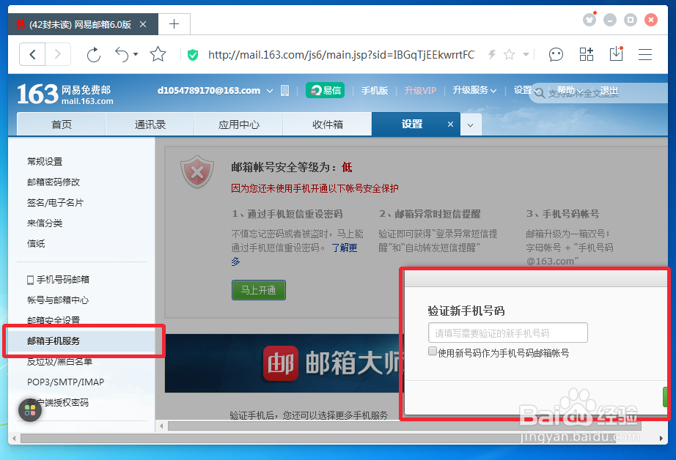
Task: Go back with browser back arrow
Action: click(x=32, y=54)
